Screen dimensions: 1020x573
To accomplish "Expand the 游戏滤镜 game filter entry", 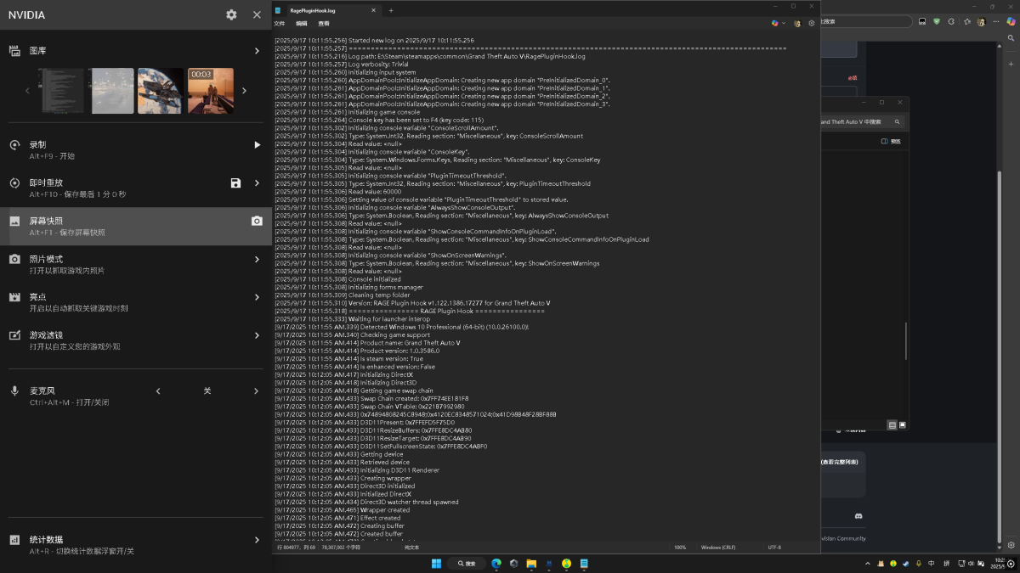I will (x=257, y=335).
